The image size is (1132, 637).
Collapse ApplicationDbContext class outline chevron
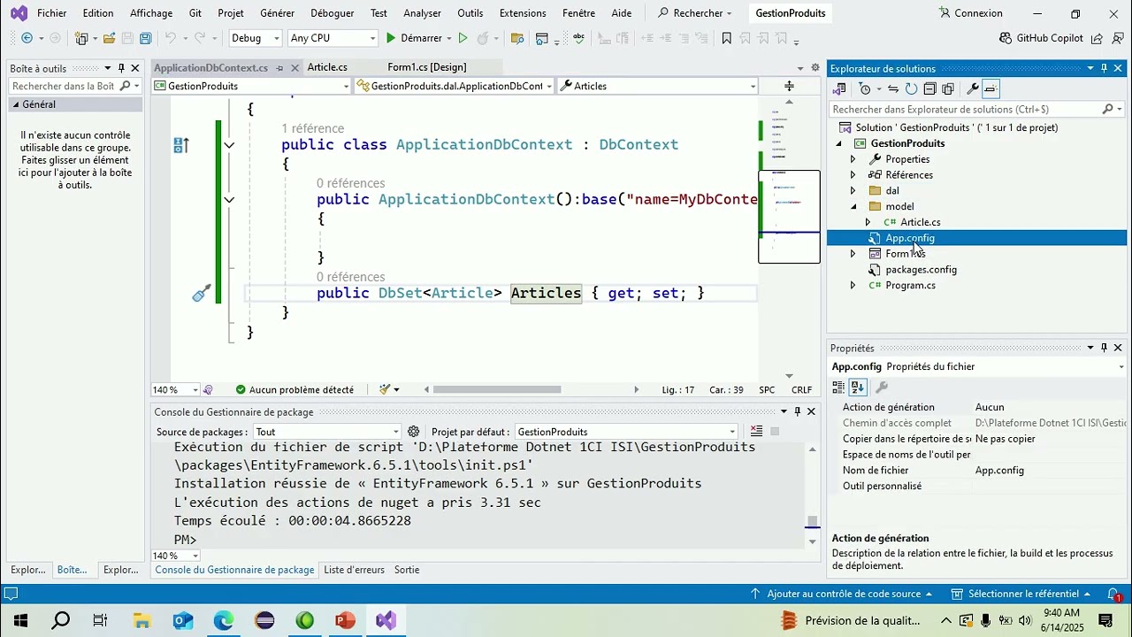pyautogui.click(x=229, y=145)
